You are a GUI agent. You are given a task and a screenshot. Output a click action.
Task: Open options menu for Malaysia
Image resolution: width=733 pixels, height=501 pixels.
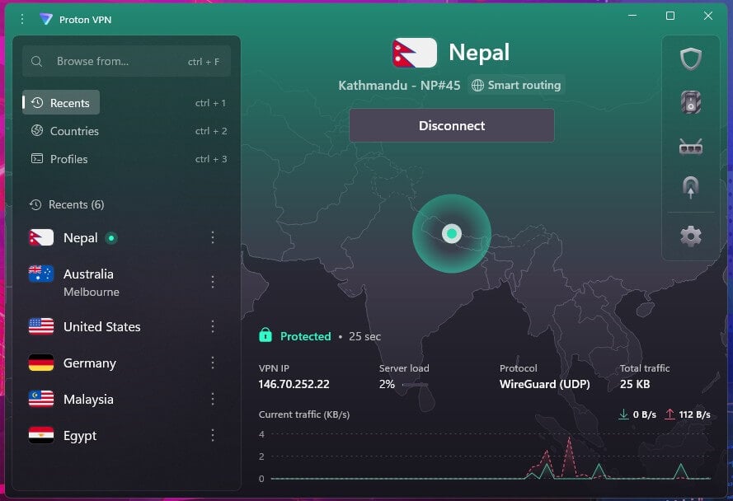pos(213,399)
